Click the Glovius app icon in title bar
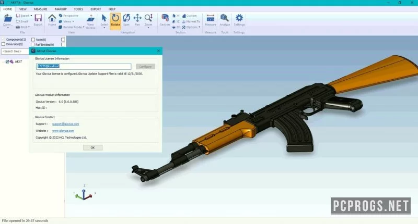The image size is (418, 224). pos(2,3)
